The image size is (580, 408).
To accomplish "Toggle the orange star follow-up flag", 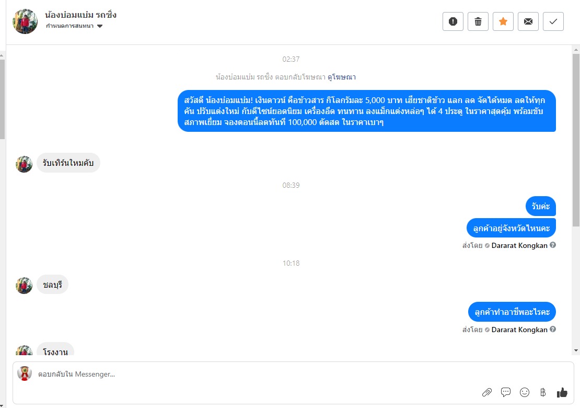I will (x=503, y=21).
